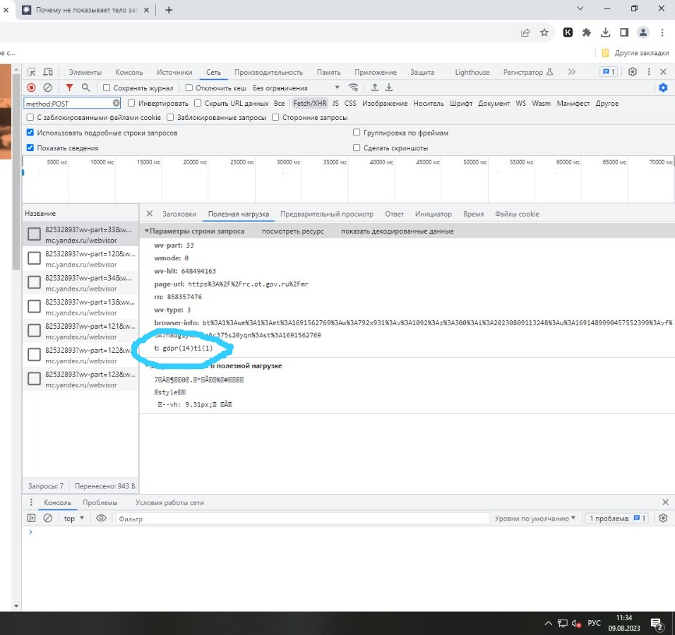The width and height of the screenshot is (675, 635).
Task: Check the Инвертировать checkbox
Action: click(132, 103)
